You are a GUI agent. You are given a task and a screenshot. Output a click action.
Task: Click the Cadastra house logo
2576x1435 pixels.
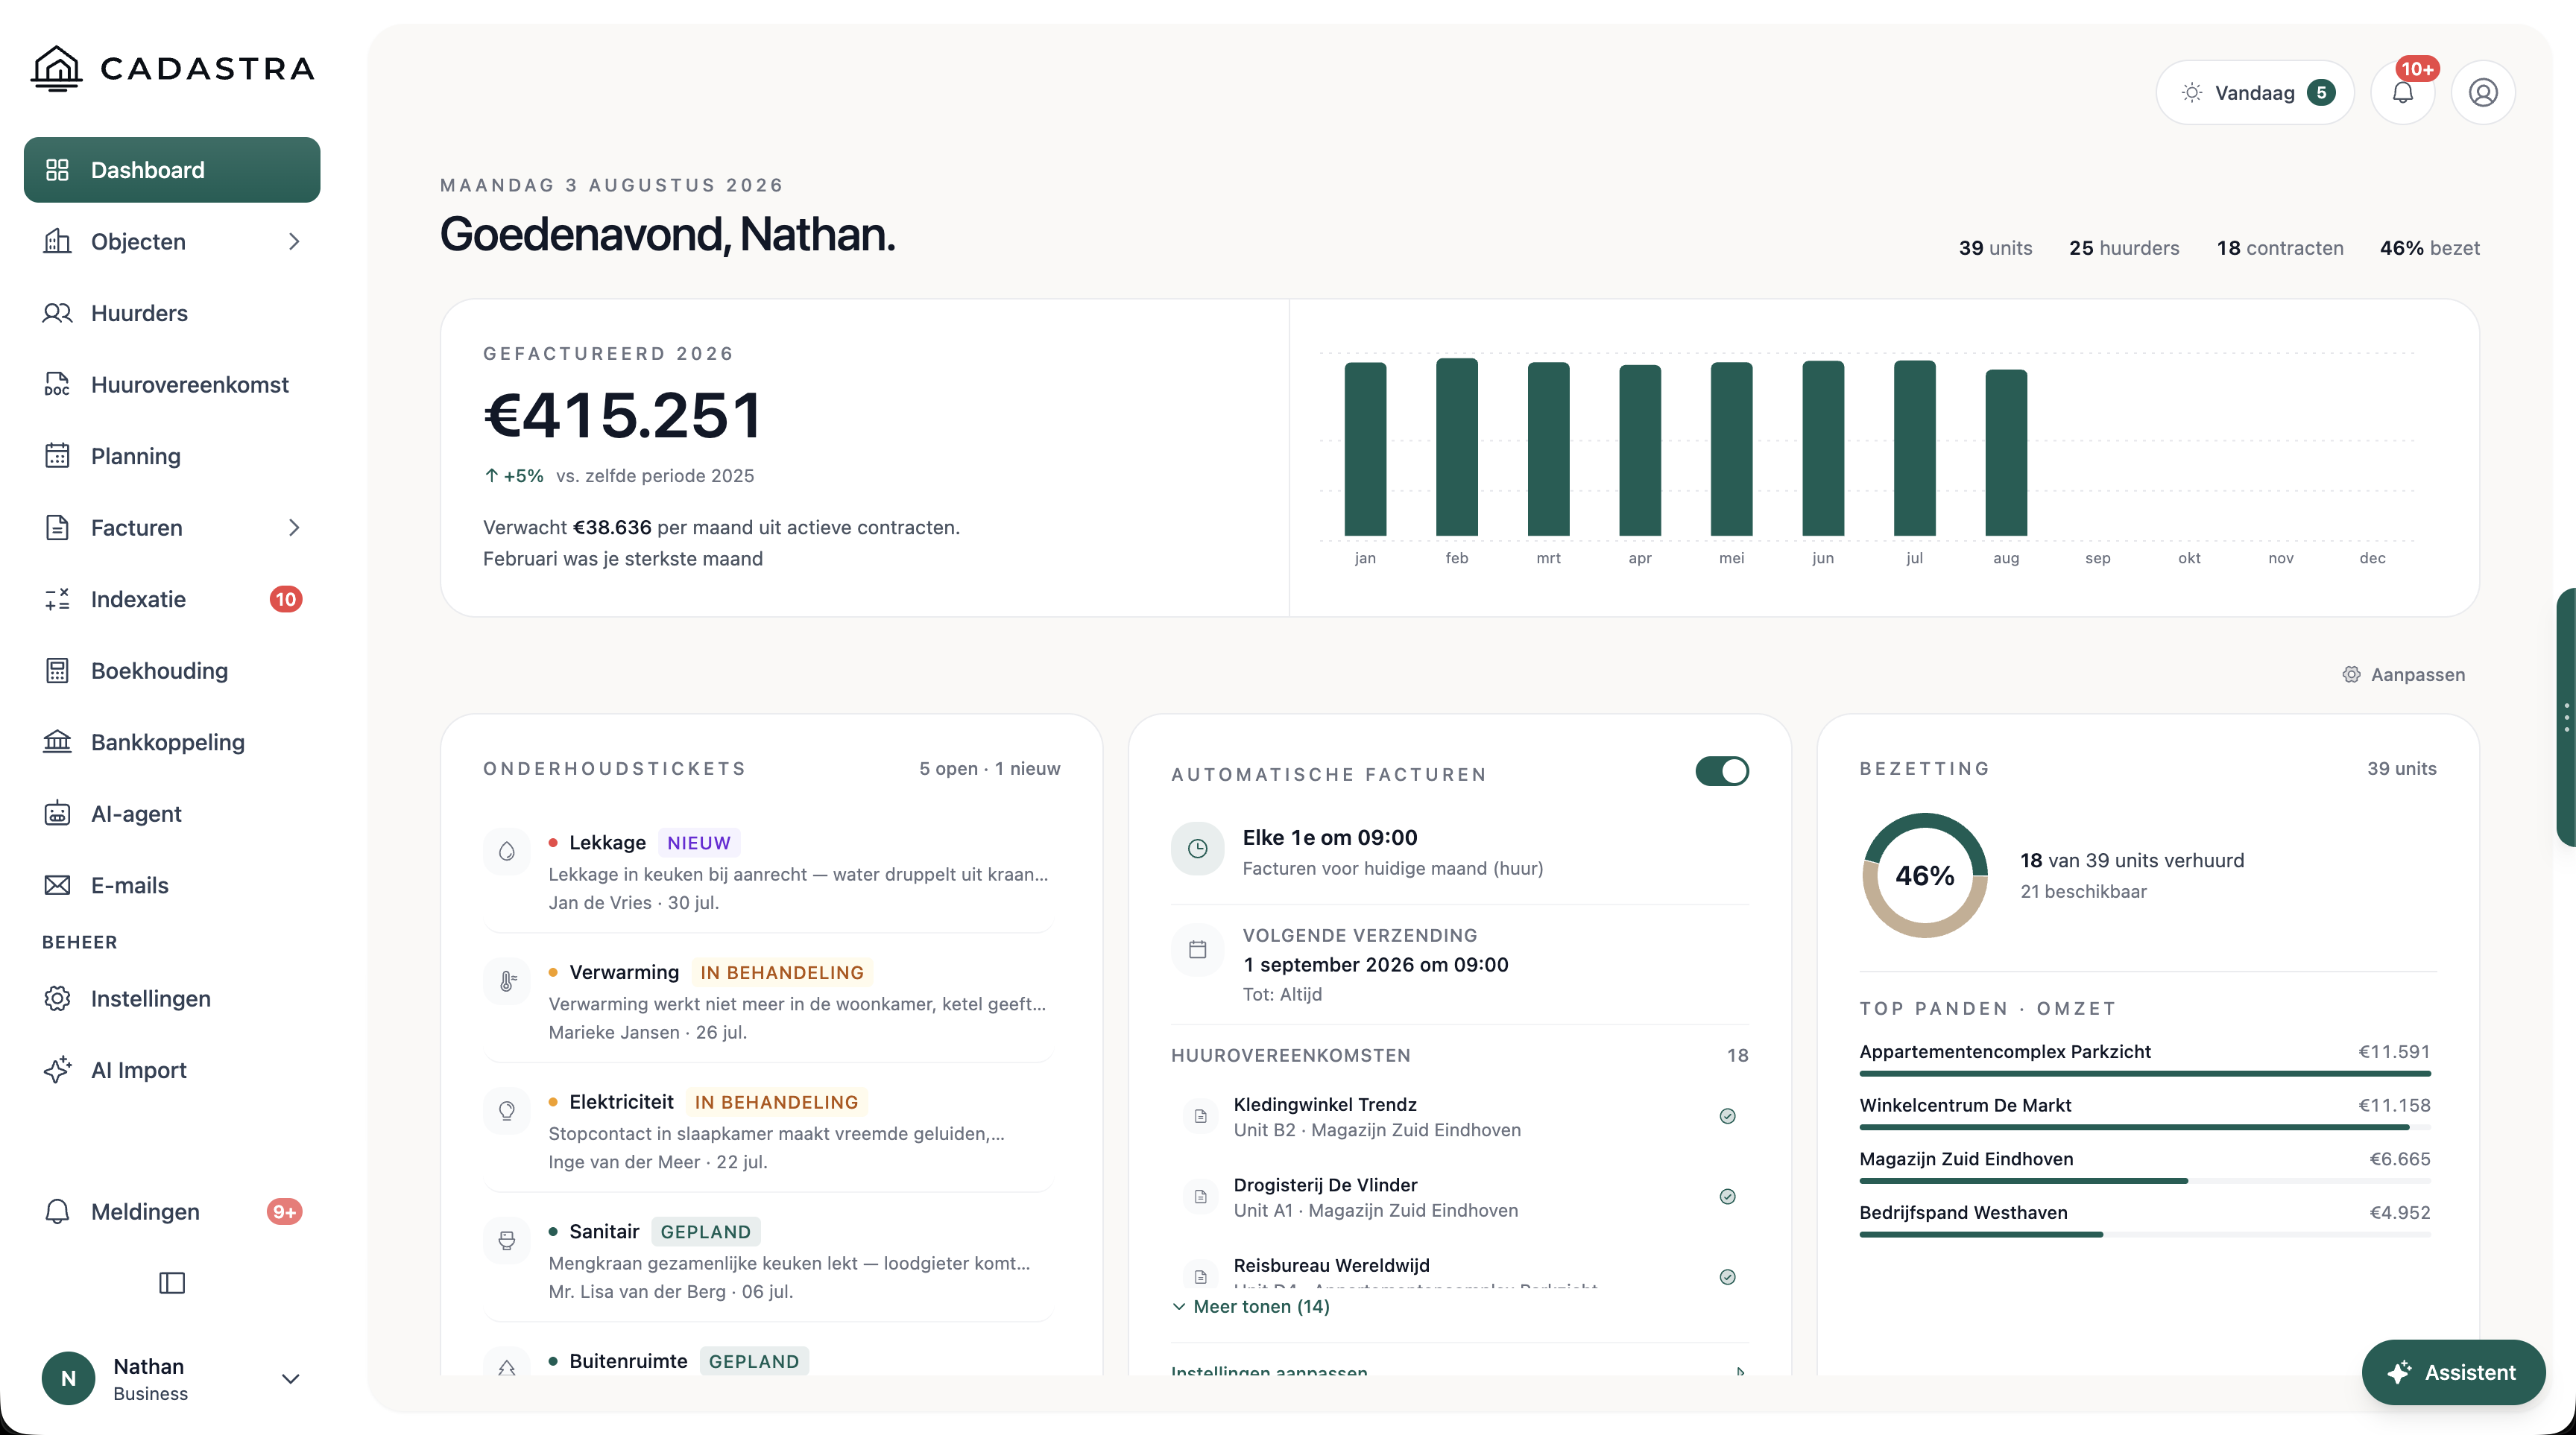click(57, 68)
